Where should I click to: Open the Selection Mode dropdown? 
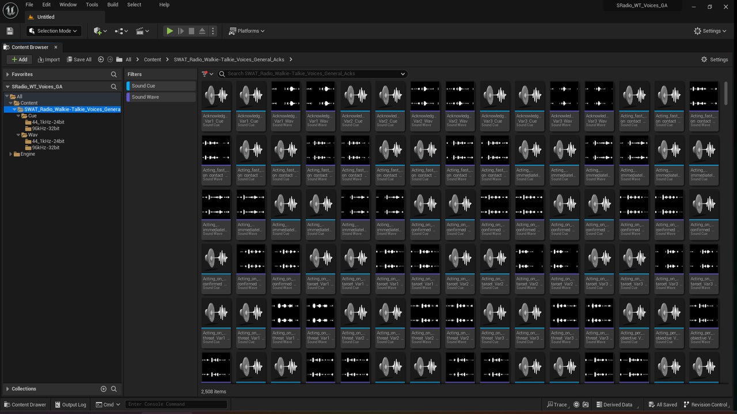(x=53, y=31)
